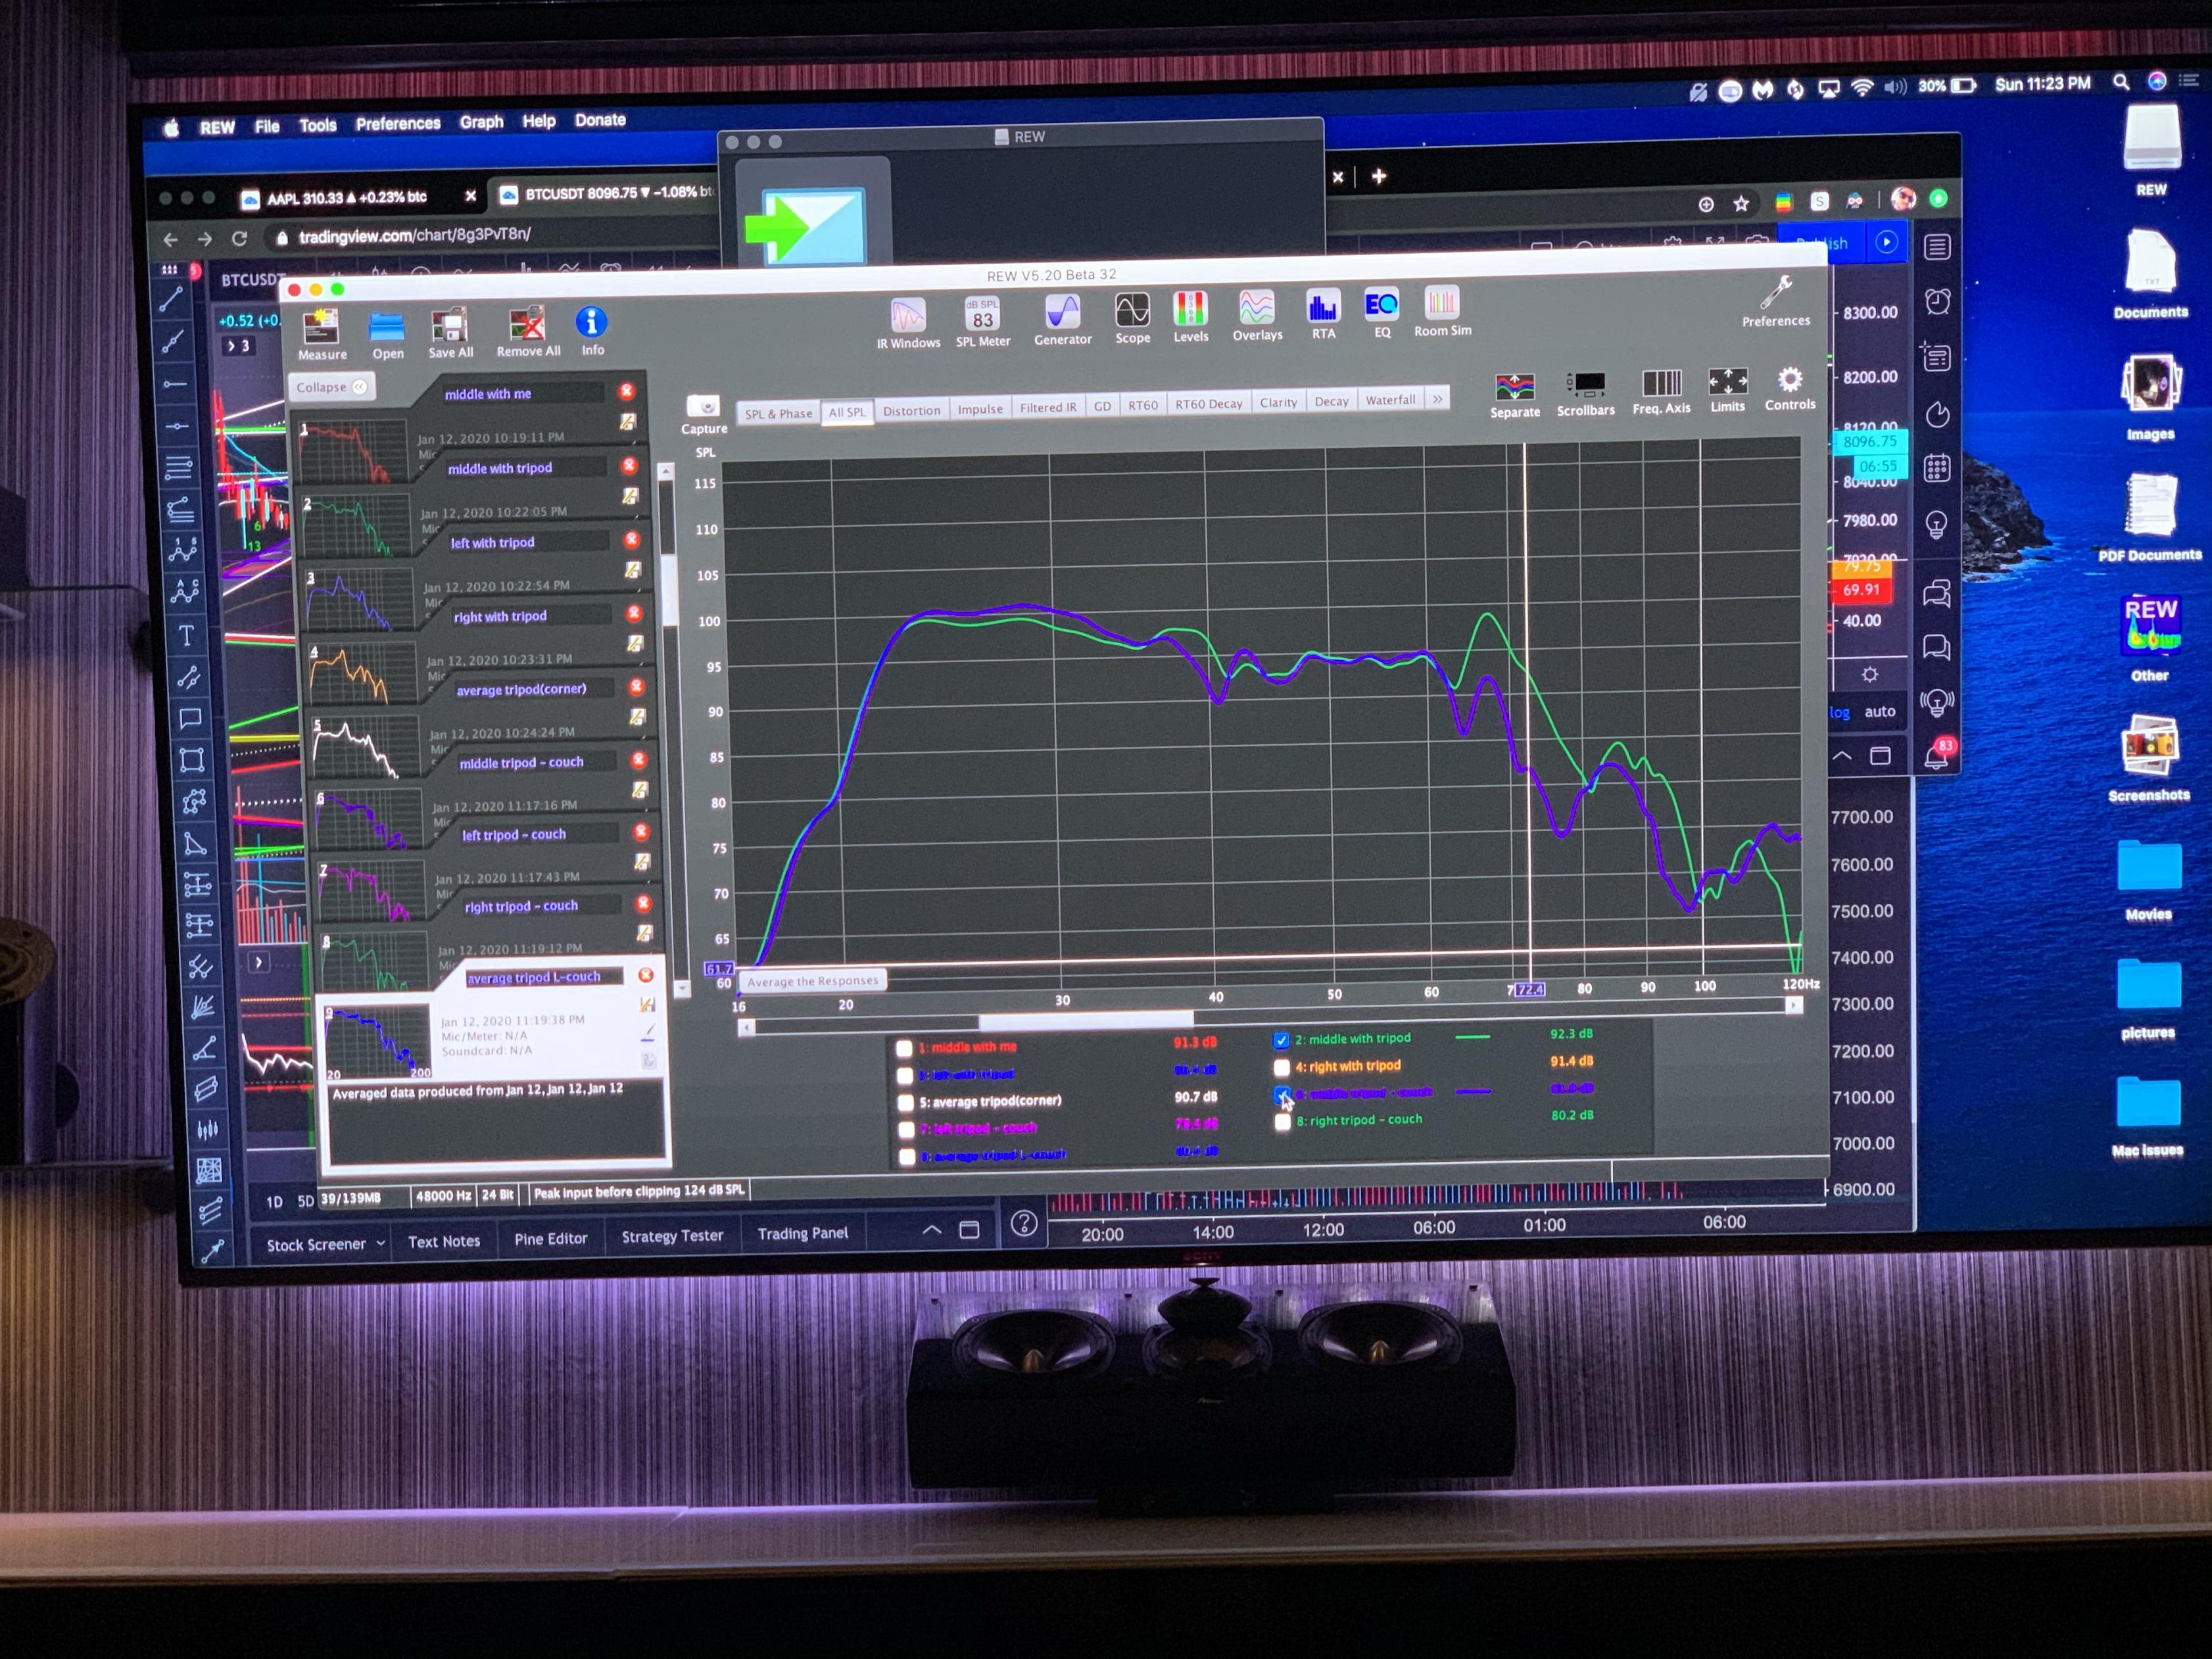Collapse the measurements panel
The image size is (2212, 1659).
coord(331,387)
